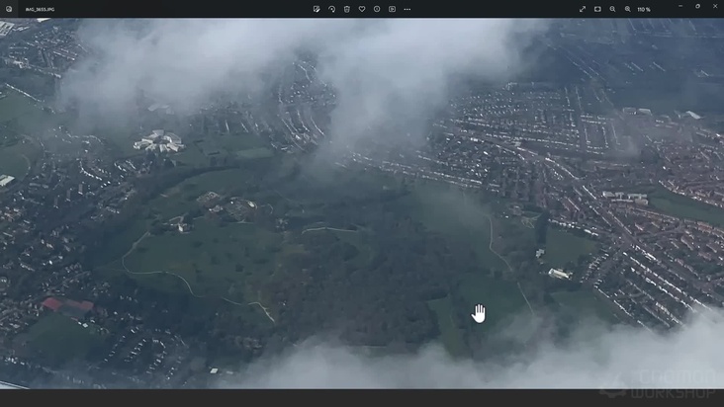This screenshot has height=407, width=724.
Task: Click the dark bar below the photo
Action: tap(297, 397)
